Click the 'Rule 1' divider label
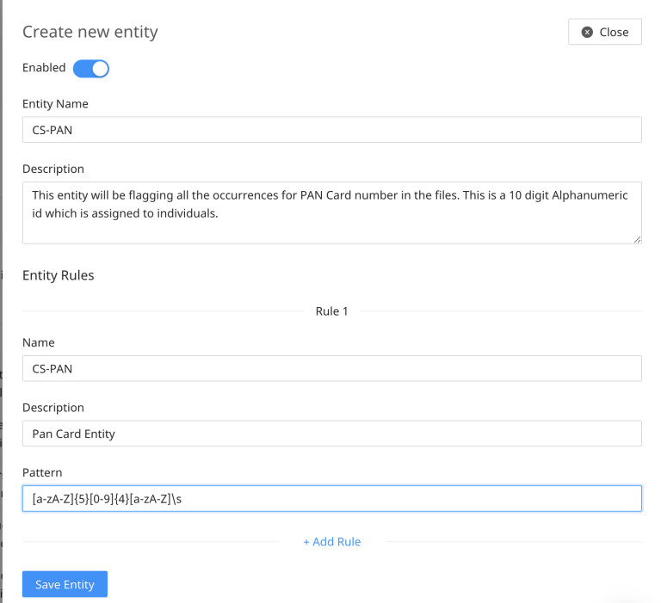 click(x=331, y=311)
